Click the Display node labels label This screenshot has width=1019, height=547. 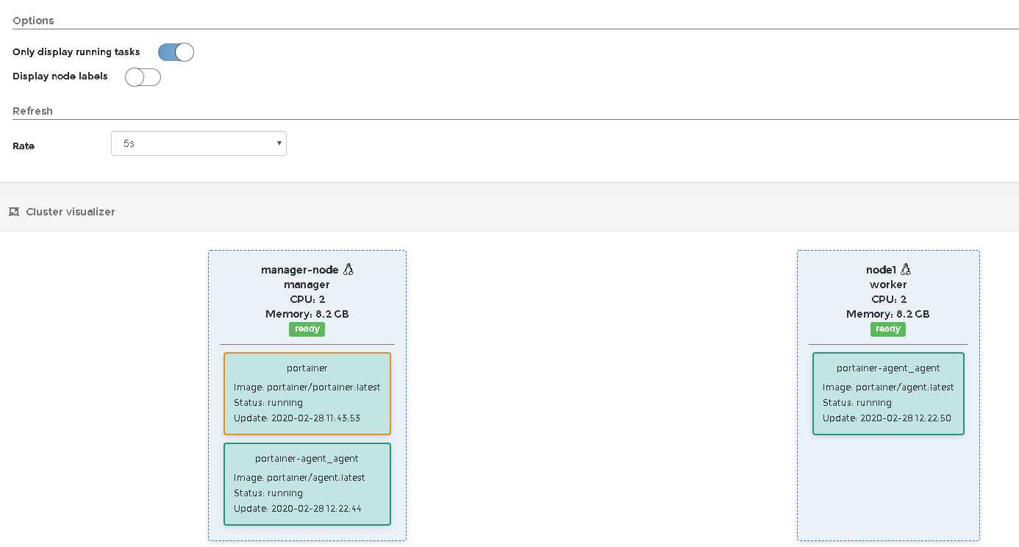[x=60, y=76]
